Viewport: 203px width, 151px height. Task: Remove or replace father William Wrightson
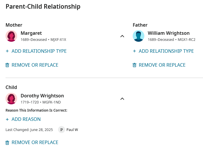coord(159,65)
